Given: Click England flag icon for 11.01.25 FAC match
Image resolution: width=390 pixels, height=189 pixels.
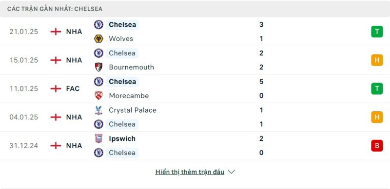Looking at the screenshot, I should (56, 88).
